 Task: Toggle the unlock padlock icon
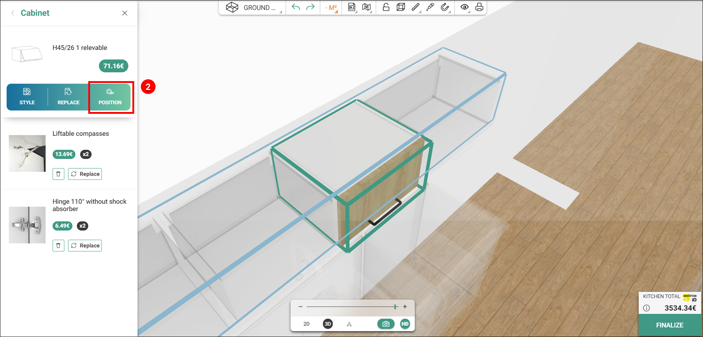click(386, 7)
